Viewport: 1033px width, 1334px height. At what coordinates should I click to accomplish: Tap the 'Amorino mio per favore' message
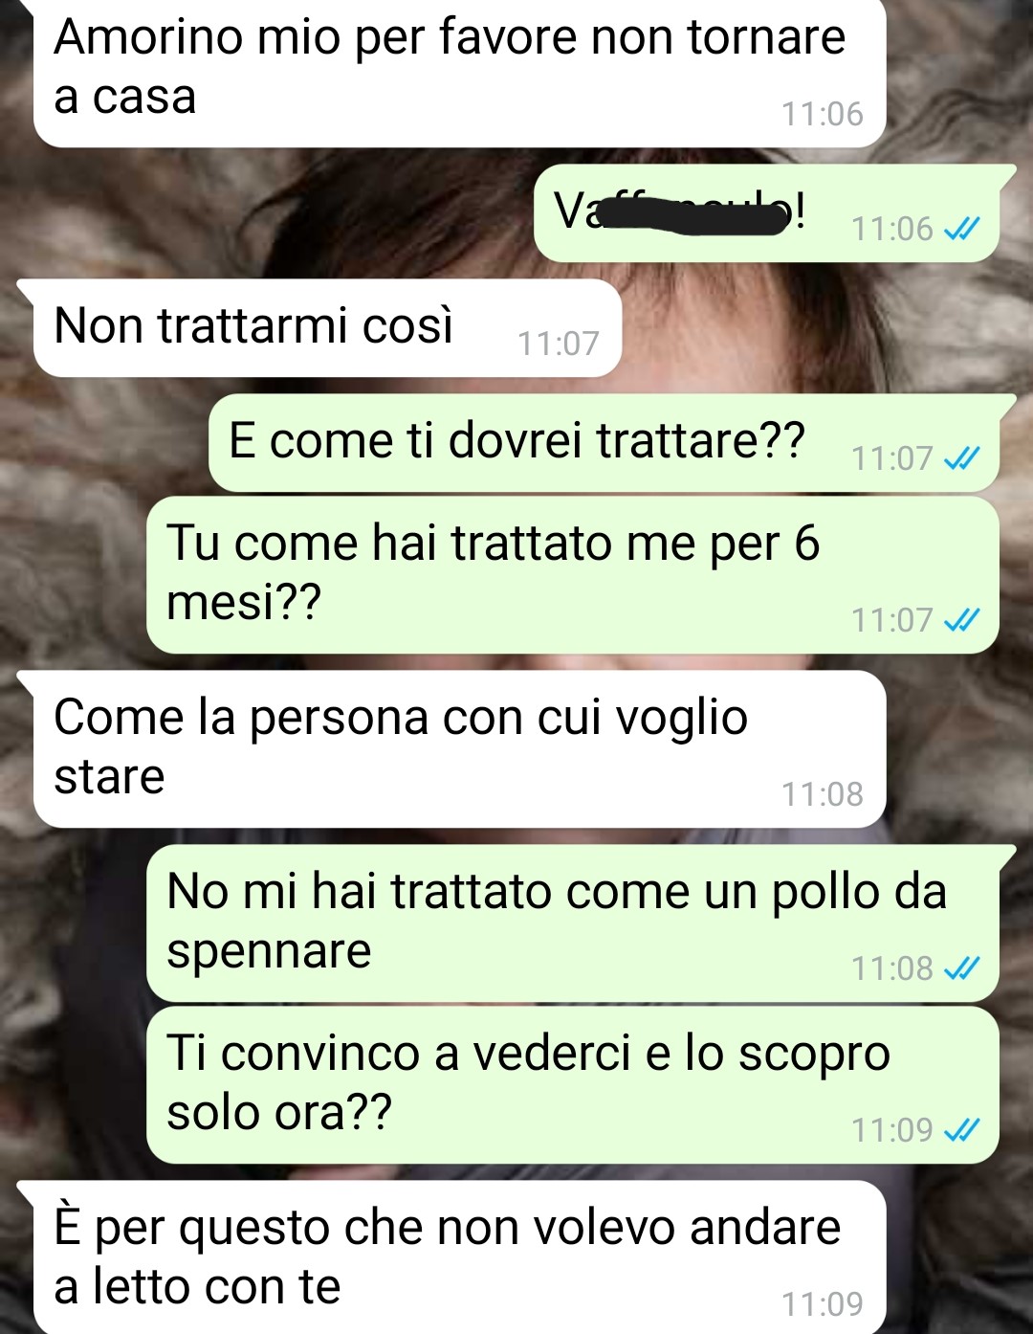[x=459, y=72]
